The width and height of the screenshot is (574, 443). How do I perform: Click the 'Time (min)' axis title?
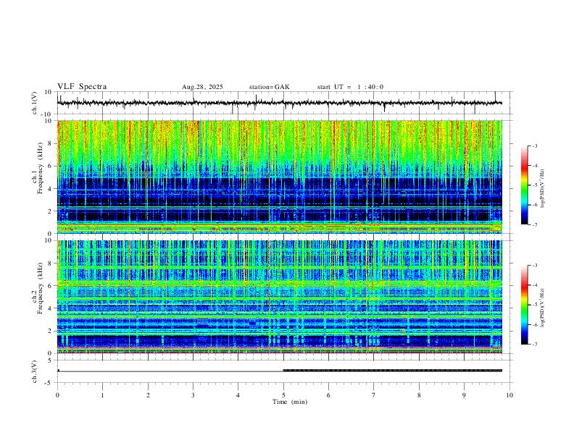290,402
